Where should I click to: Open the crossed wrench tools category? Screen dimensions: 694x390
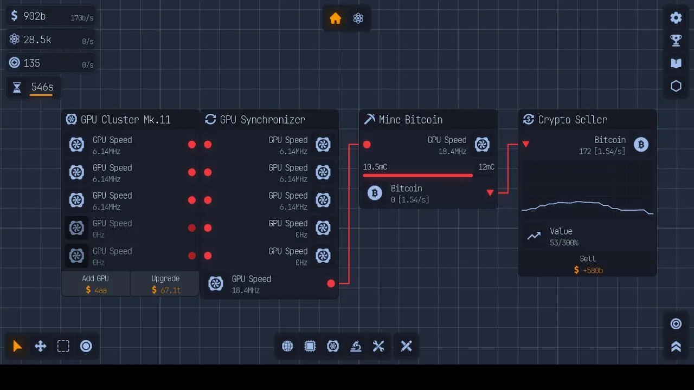[378, 346]
